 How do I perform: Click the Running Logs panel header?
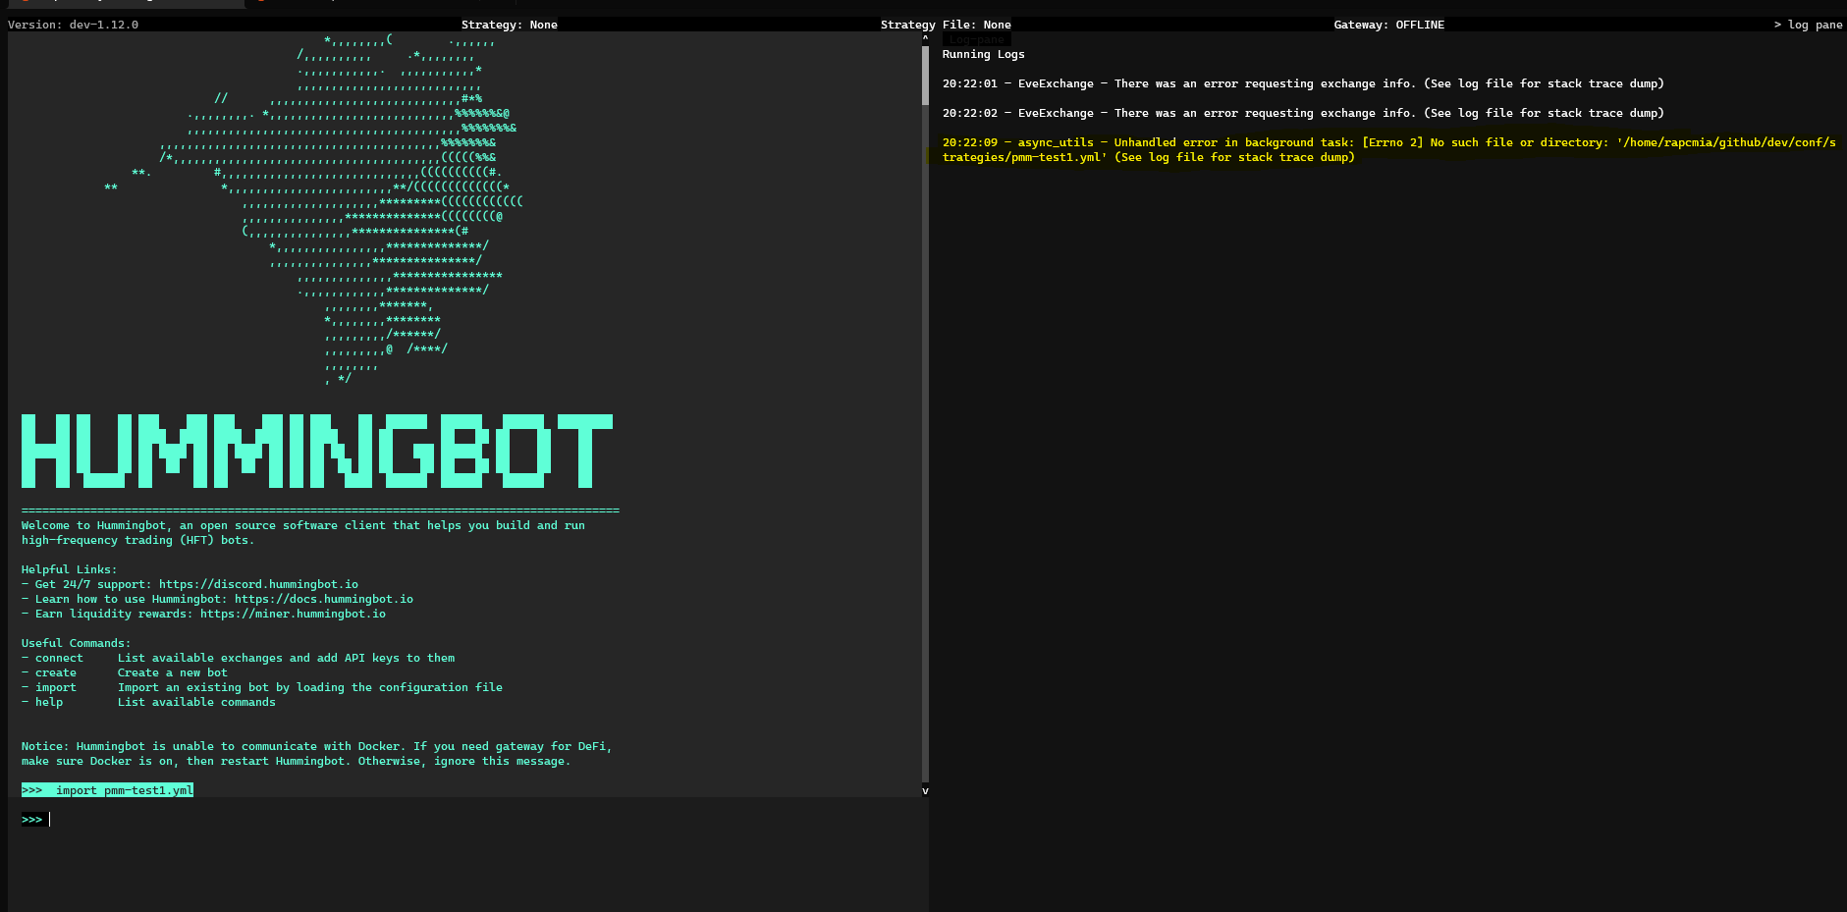pyautogui.click(x=982, y=54)
